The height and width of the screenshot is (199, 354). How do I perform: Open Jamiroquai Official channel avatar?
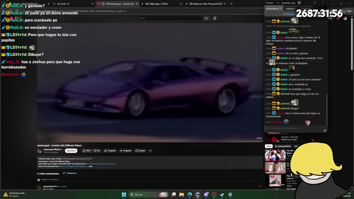tap(39, 151)
